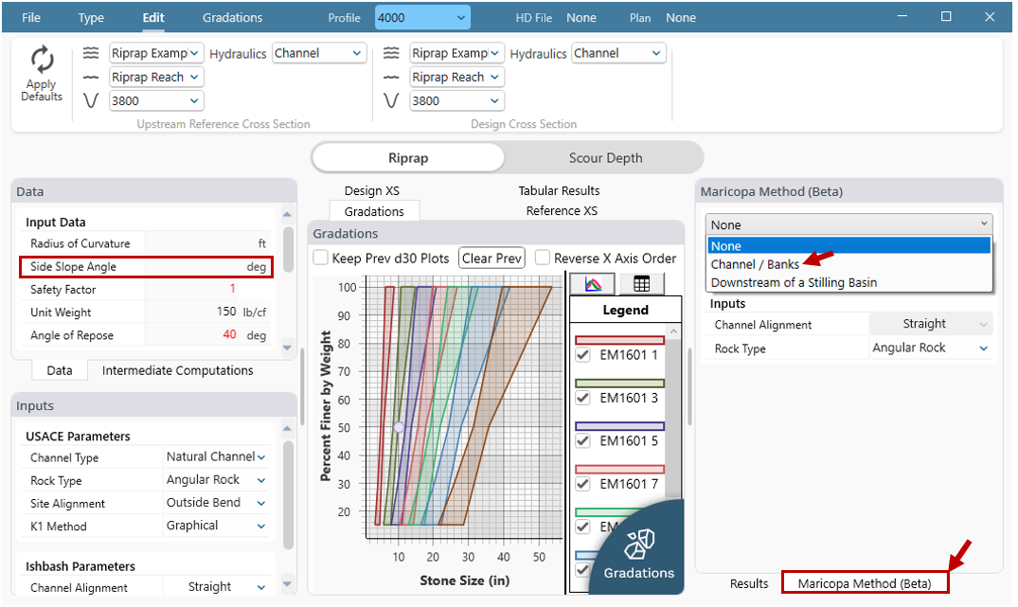Screen dimensions: 1018x607
Task: Switch legend to chart view icon
Action: (x=594, y=283)
